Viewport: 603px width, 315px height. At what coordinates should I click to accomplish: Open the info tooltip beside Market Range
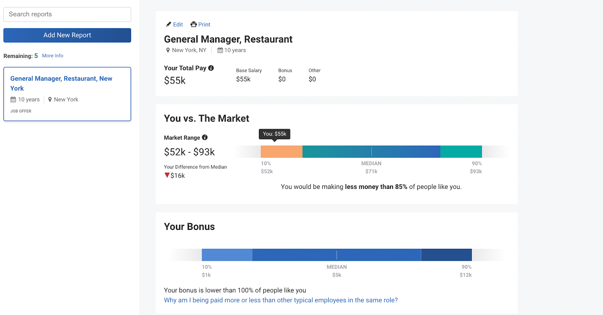coord(205,137)
